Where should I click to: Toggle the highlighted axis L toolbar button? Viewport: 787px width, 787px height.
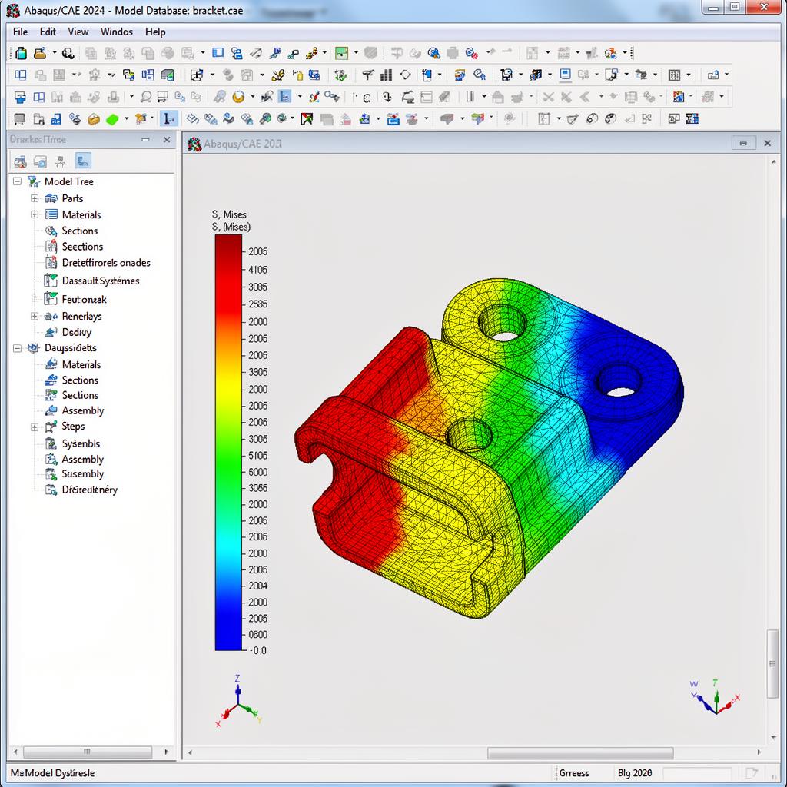(x=168, y=119)
